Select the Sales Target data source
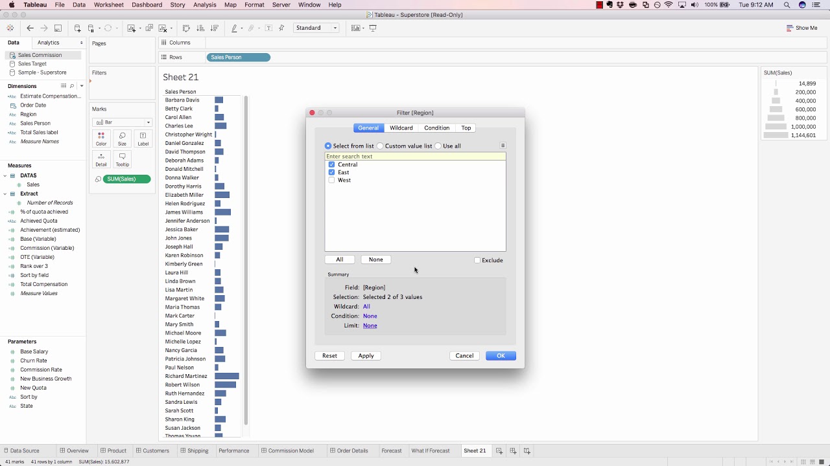Viewport: 830px width, 466px height. click(x=32, y=63)
